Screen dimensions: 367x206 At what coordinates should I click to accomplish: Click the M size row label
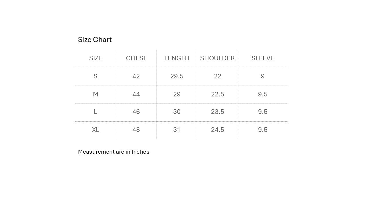click(95, 94)
